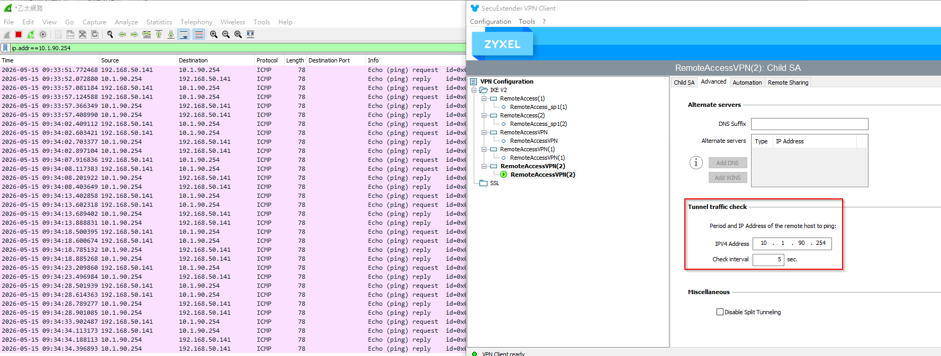Open Wireshark Statistics menu
Screen dimensions: 941x356
159,22
